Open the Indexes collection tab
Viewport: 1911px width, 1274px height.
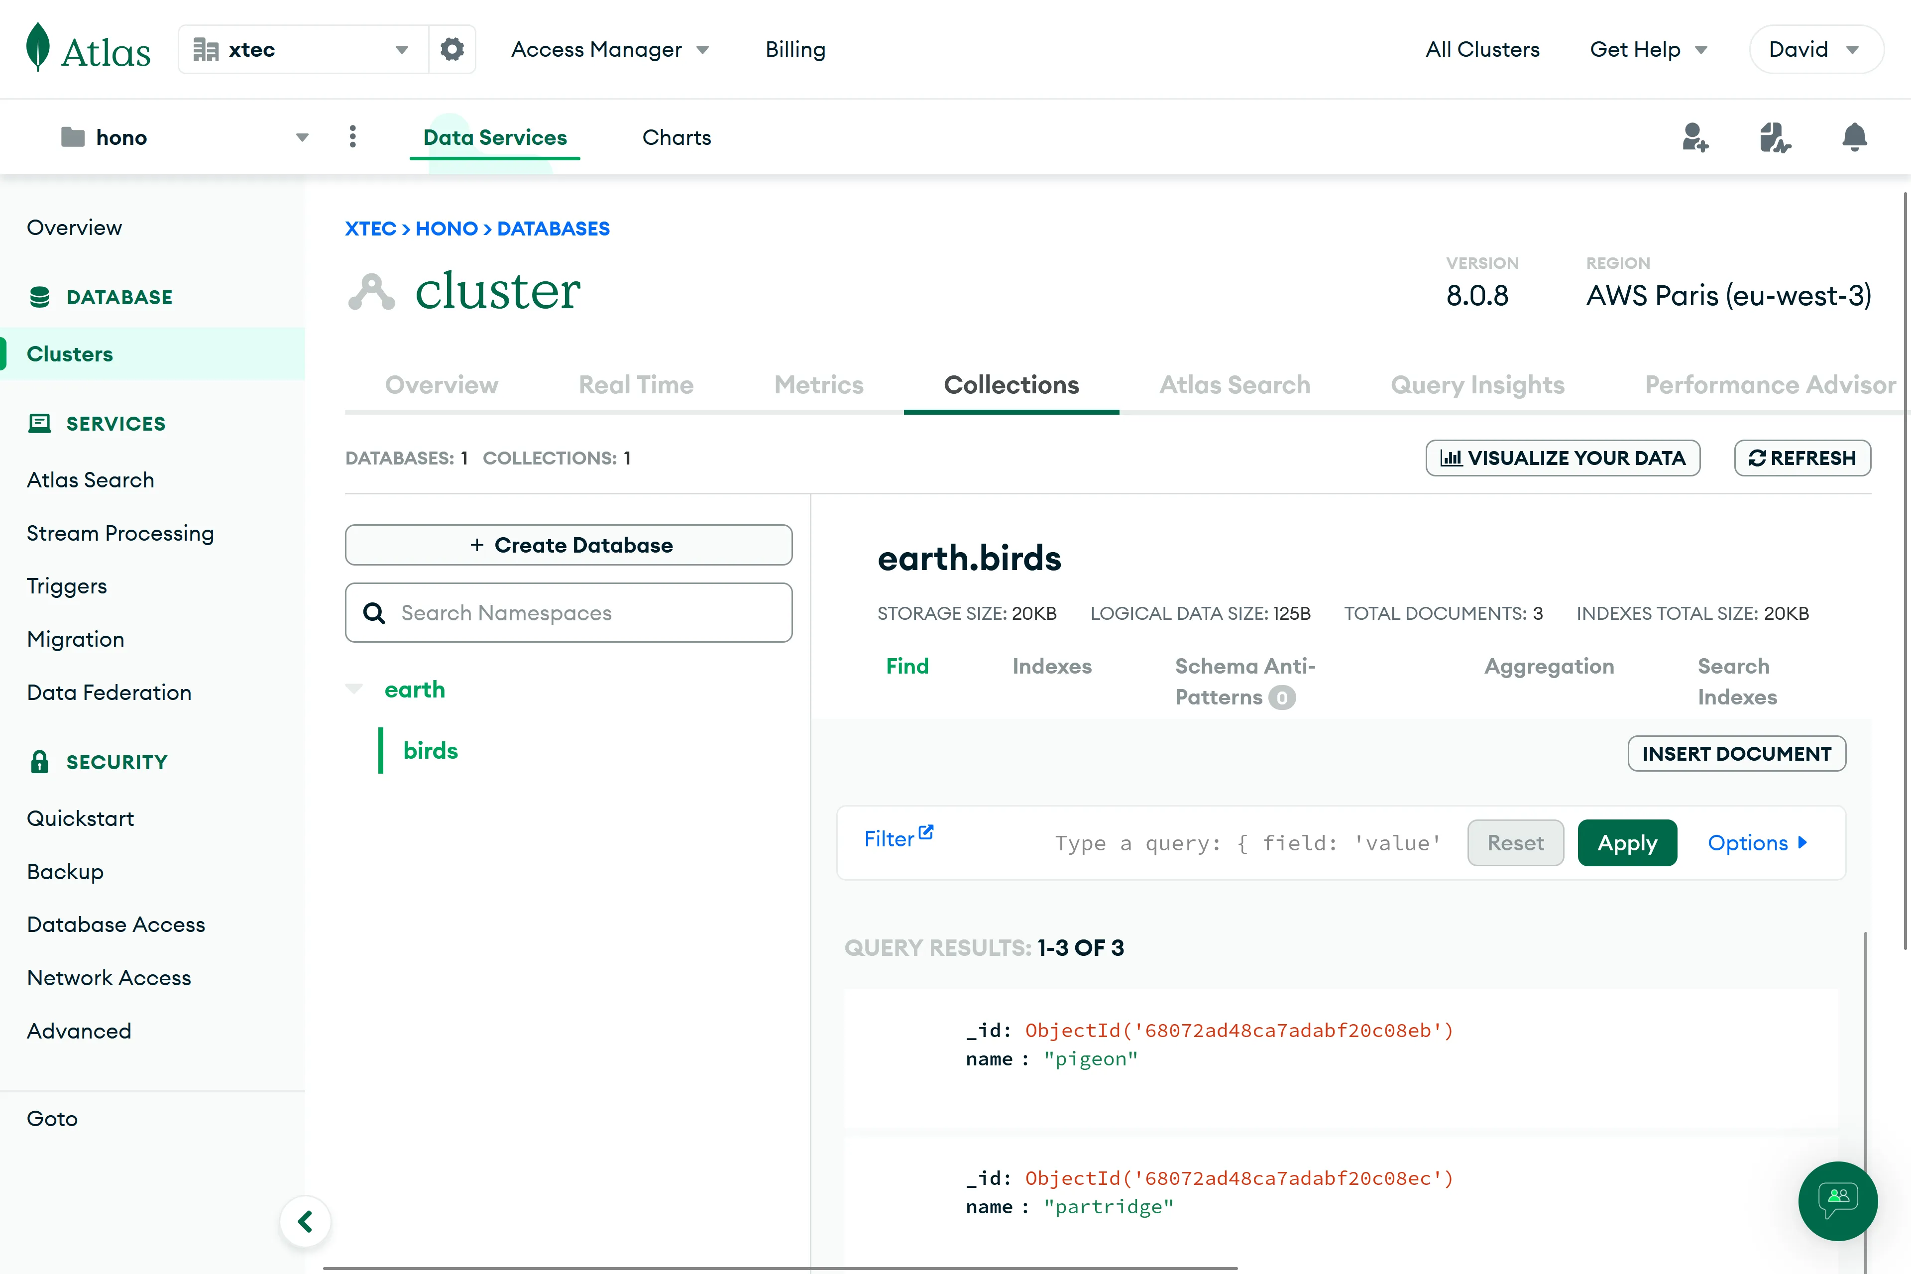(x=1051, y=666)
